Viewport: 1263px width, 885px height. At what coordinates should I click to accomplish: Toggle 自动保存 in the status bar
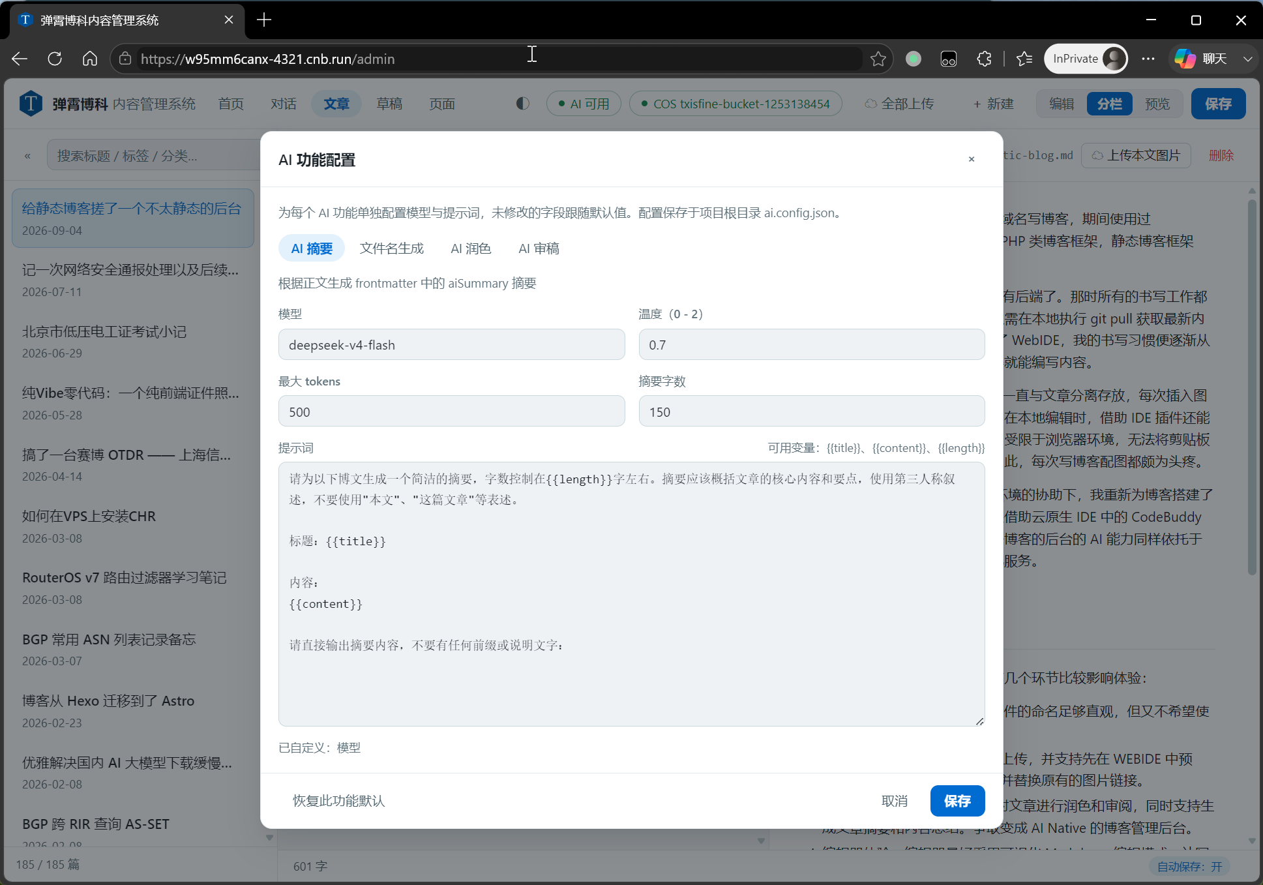pos(1189,866)
